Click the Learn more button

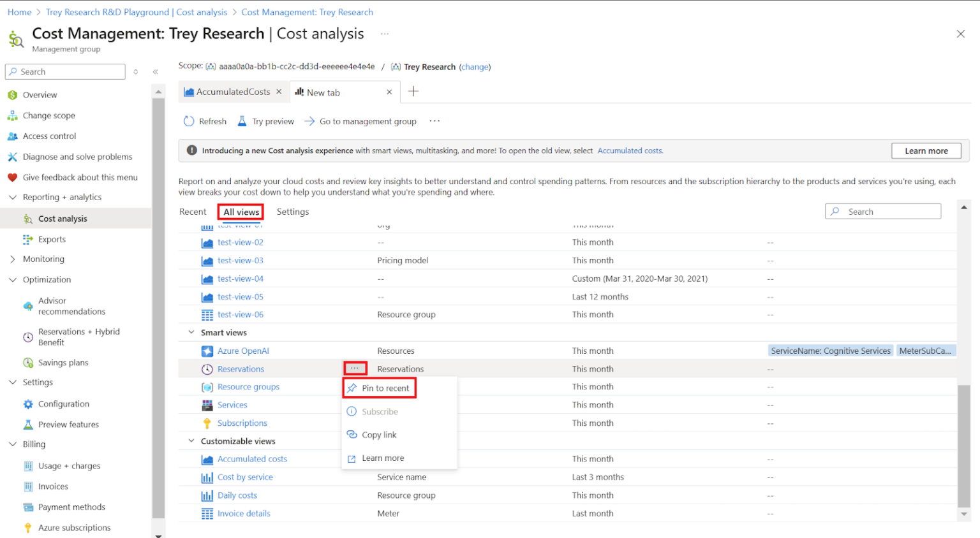926,150
